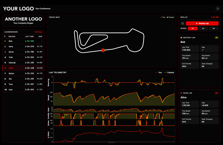This screenshot has width=223, height=145.
Task: Click the red dot beside Your Lap title
Action: [x=182, y=93]
